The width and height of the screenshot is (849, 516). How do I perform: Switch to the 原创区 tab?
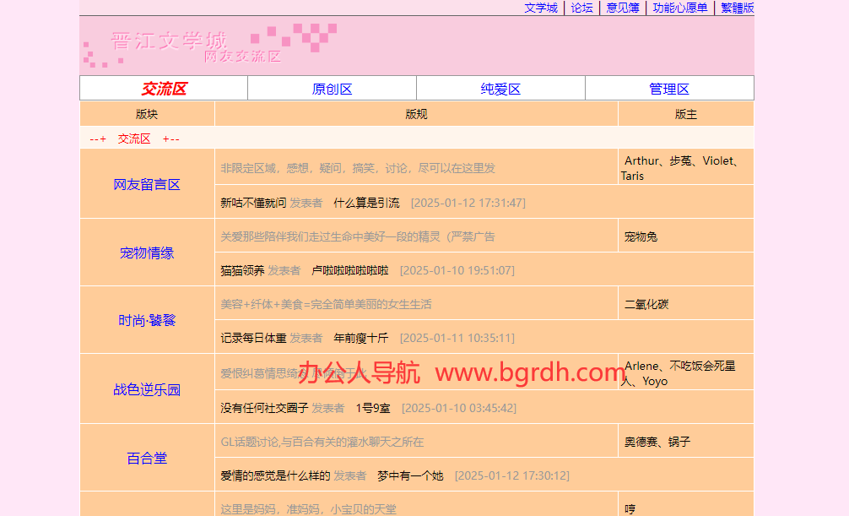[x=332, y=89]
